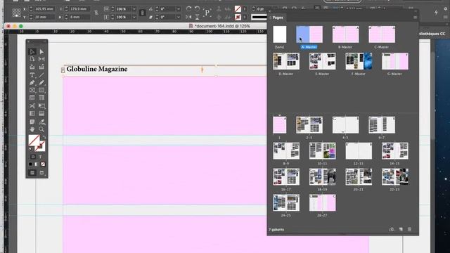Open the scale Y percentage dropdown
This screenshot has height=253, width=450.
click(134, 17)
